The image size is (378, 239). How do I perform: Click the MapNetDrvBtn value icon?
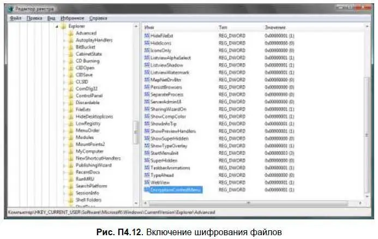[147, 80]
